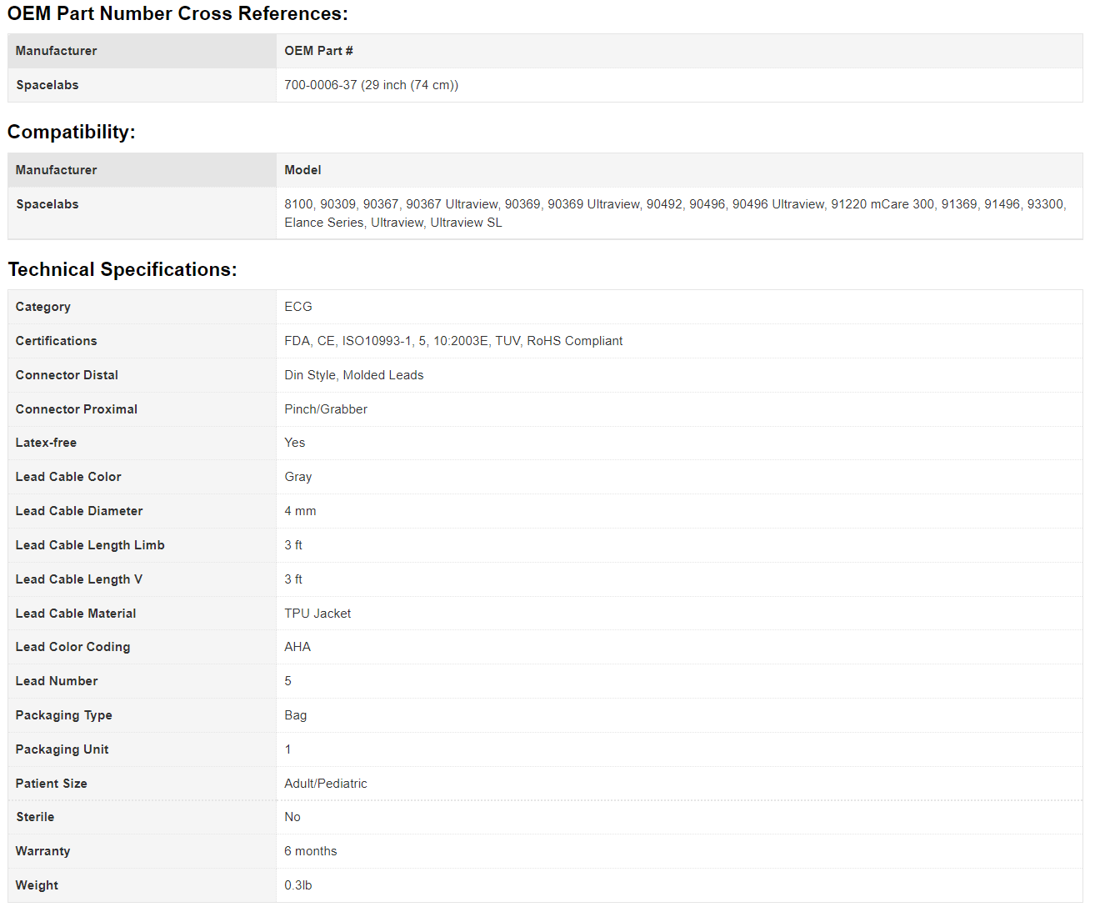
Task: Select the FDA, CE, ISO10993-1 certifications value
Action: (453, 341)
